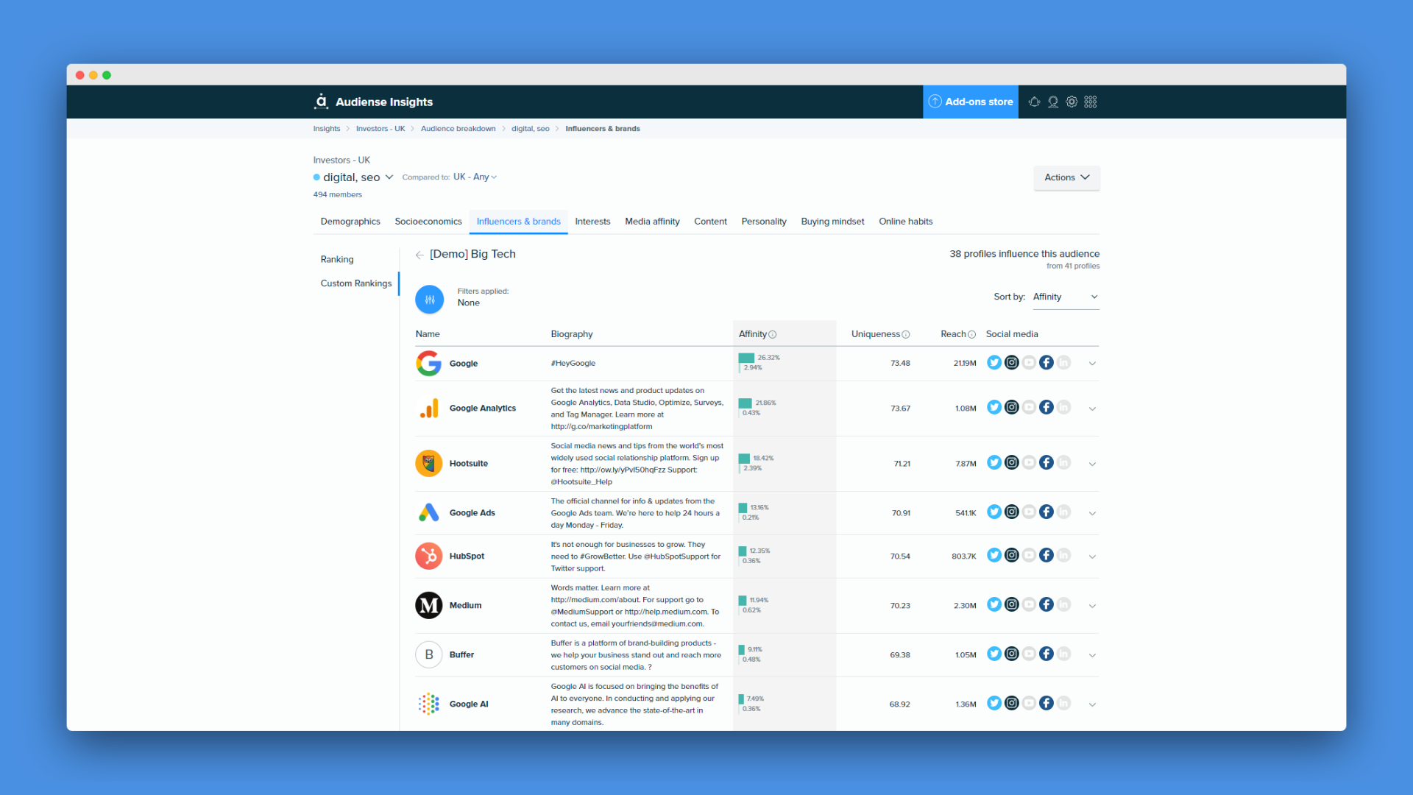Click the Uniqueness info icon

click(906, 335)
